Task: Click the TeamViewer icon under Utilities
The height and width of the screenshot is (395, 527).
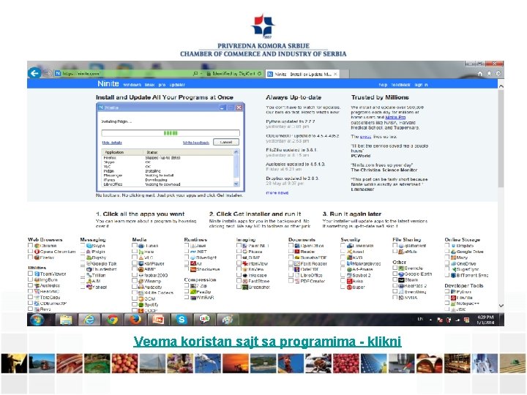Action: click(x=37, y=274)
